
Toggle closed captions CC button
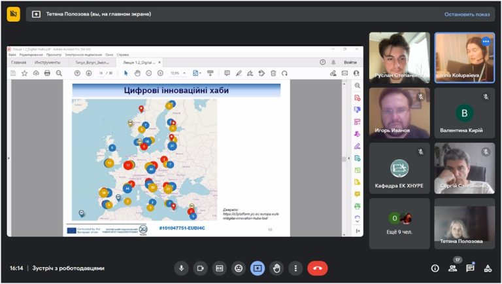pos(220,268)
